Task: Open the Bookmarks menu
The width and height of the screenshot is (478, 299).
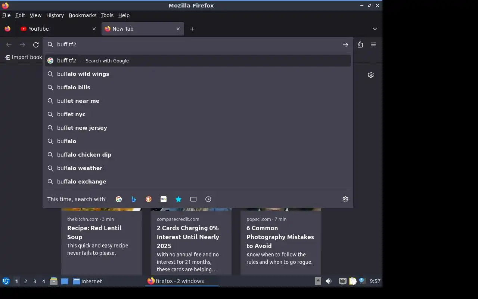Action: 83,15
